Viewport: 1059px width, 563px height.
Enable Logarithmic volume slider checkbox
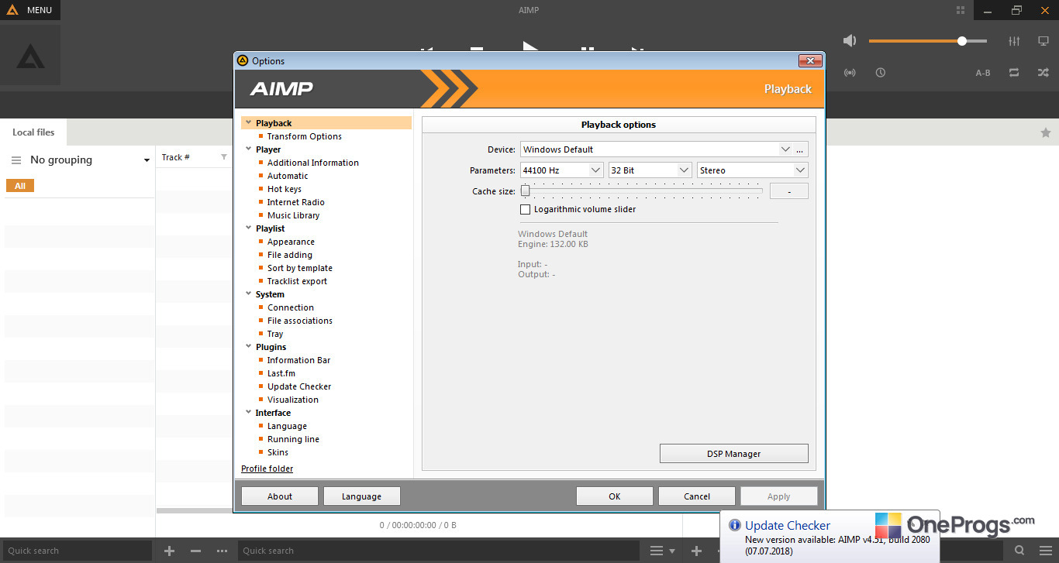pos(526,209)
